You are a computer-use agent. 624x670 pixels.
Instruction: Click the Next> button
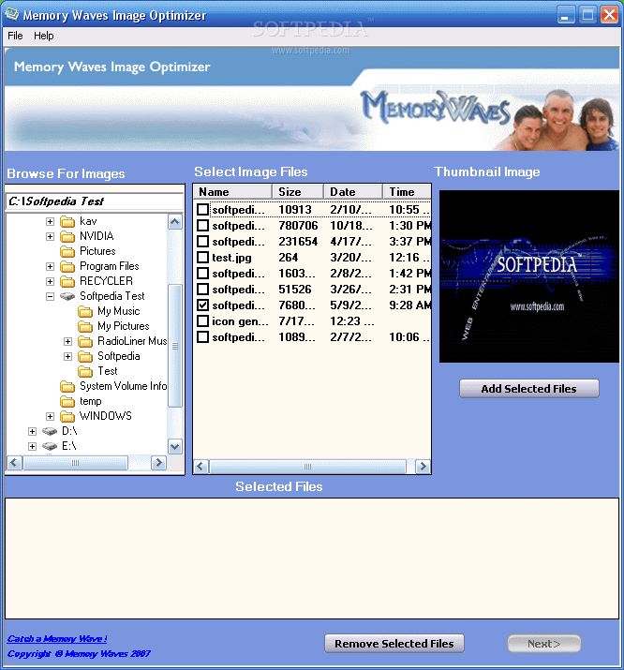point(544,643)
